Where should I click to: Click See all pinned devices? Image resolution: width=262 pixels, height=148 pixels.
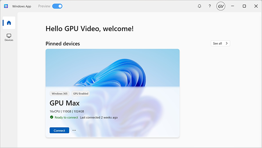(x=220, y=44)
